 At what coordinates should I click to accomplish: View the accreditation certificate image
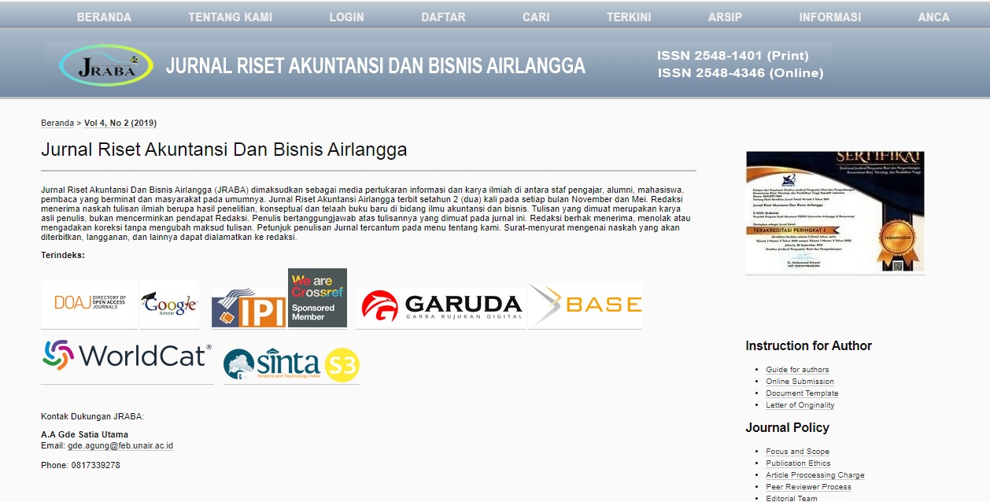coord(835,212)
